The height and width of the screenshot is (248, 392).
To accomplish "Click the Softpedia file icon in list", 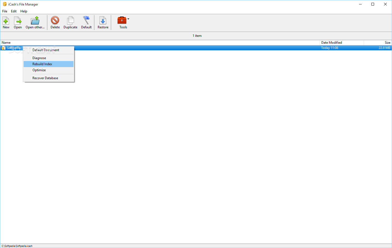I will click(x=3, y=48).
